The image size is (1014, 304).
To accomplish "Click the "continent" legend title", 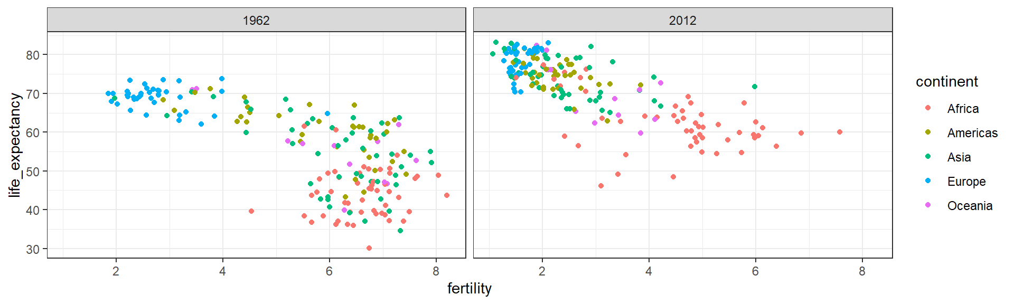I will point(946,82).
